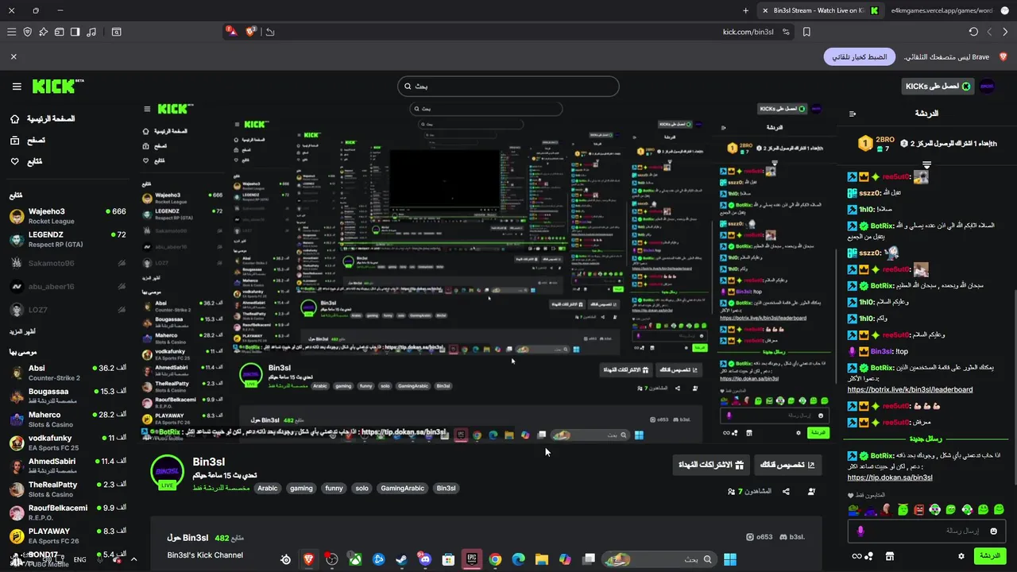
Task: Expand the pinned gift leaderboard arrow
Action: click(x=926, y=164)
